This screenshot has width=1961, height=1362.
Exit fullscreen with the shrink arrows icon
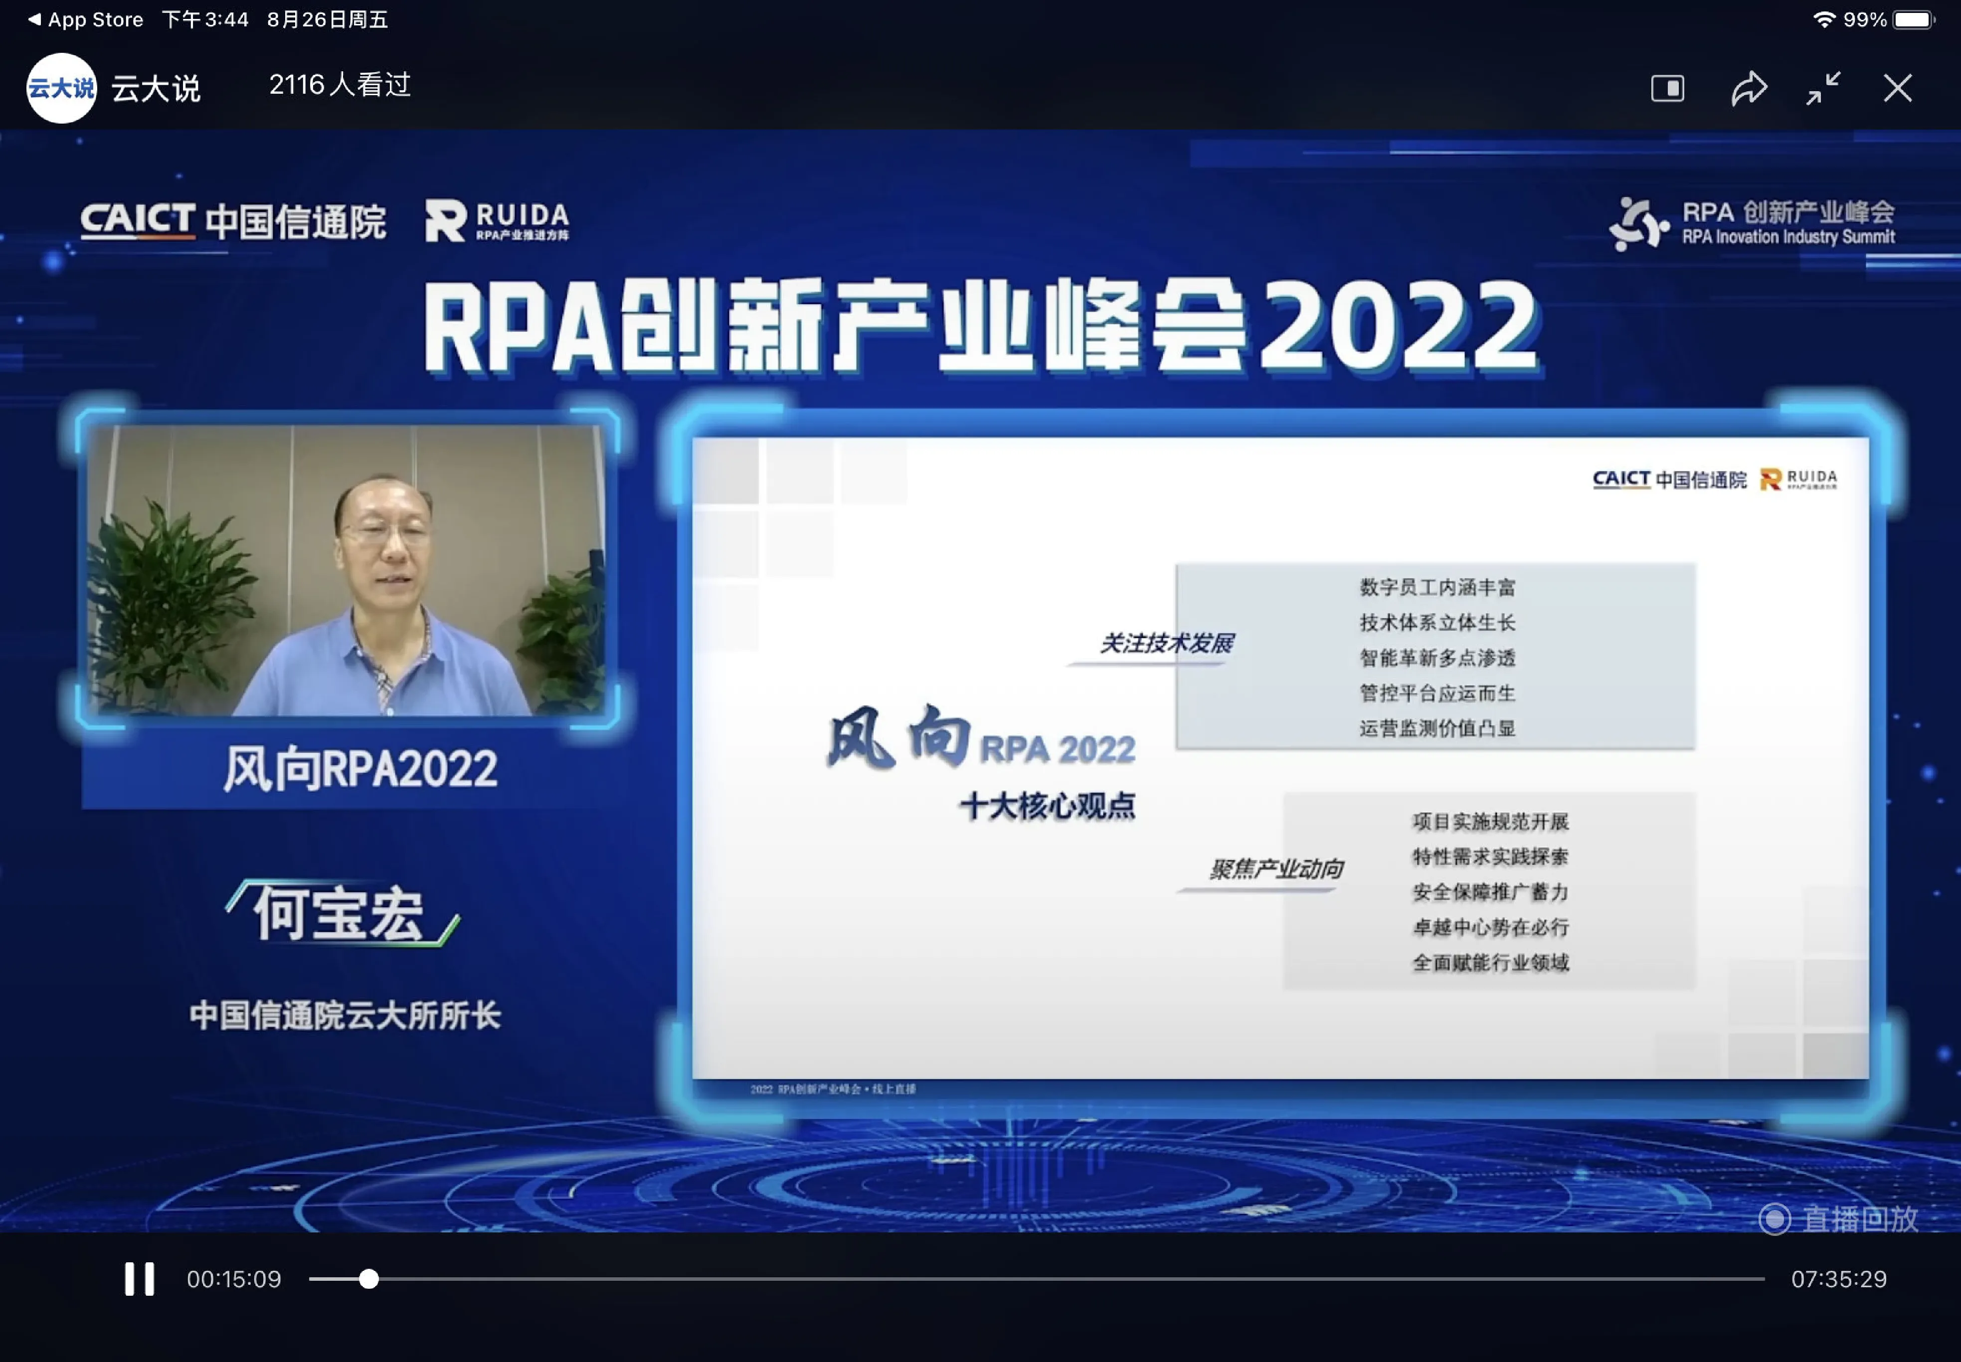(x=1823, y=88)
